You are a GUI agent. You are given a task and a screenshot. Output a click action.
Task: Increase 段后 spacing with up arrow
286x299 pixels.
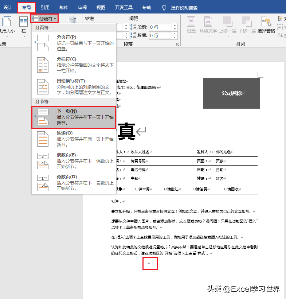(175, 34)
